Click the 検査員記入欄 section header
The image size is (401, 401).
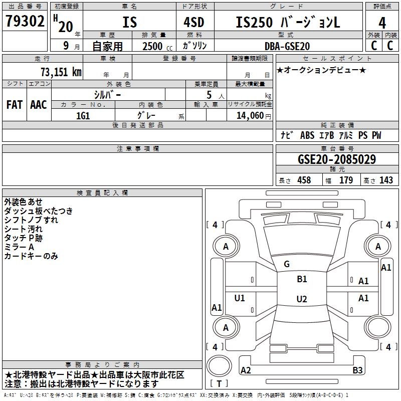click(x=102, y=193)
